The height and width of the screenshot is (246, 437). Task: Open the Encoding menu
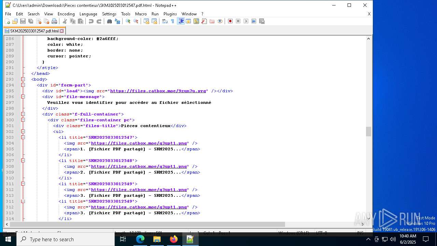66,14
